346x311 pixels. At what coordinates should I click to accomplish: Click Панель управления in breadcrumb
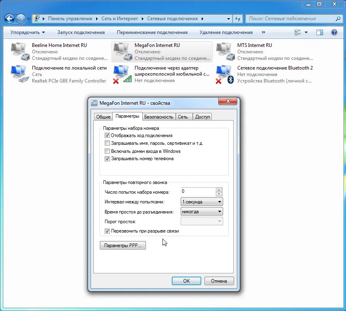(70, 19)
